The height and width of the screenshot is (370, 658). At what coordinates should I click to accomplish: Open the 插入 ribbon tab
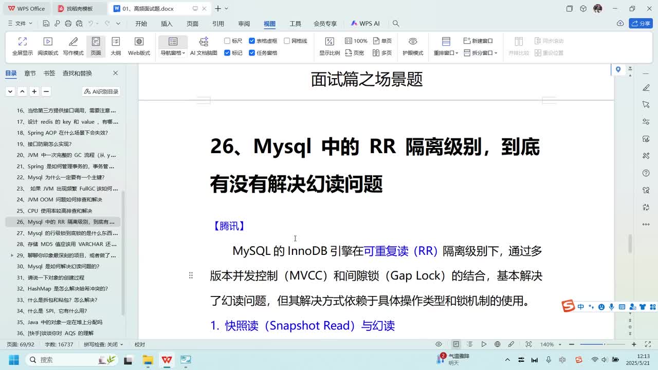coord(167,24)
